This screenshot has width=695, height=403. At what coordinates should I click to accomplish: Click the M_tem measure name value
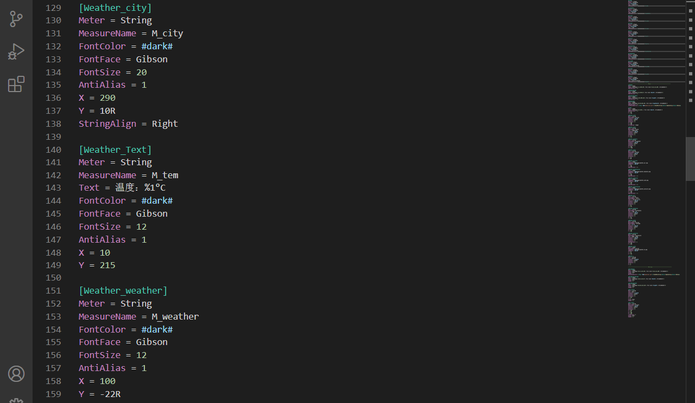165,175
